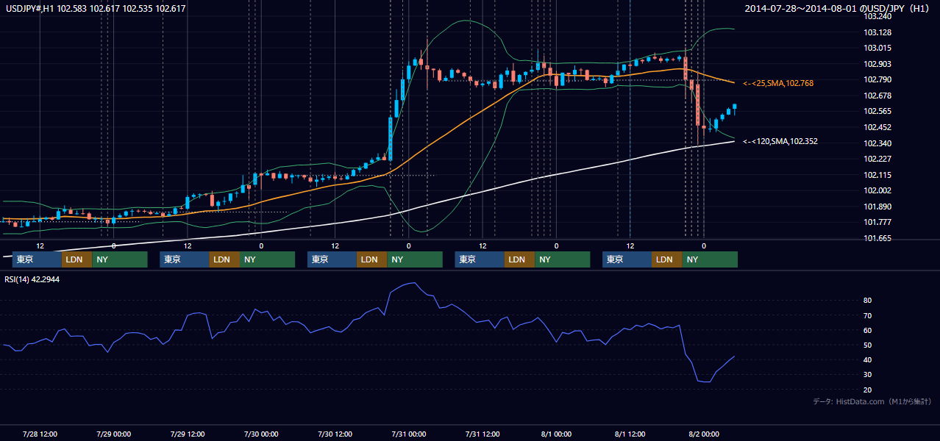The width and height of the screenshot is (940, 441).
Task: Click the 103.240 price axis label
Action: [x=879, y=16]
